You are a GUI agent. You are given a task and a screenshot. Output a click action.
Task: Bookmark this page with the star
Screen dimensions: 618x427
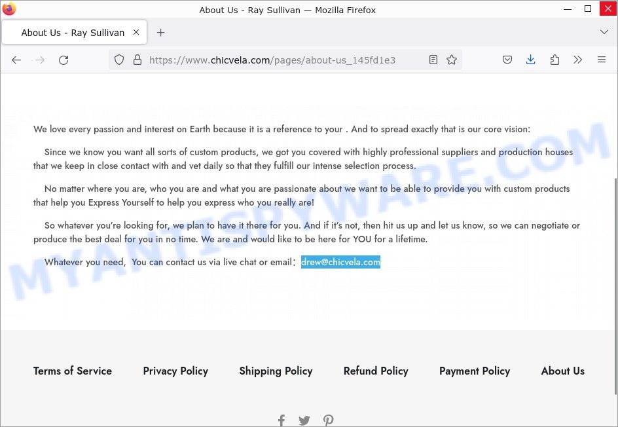[x=452, y=60]
